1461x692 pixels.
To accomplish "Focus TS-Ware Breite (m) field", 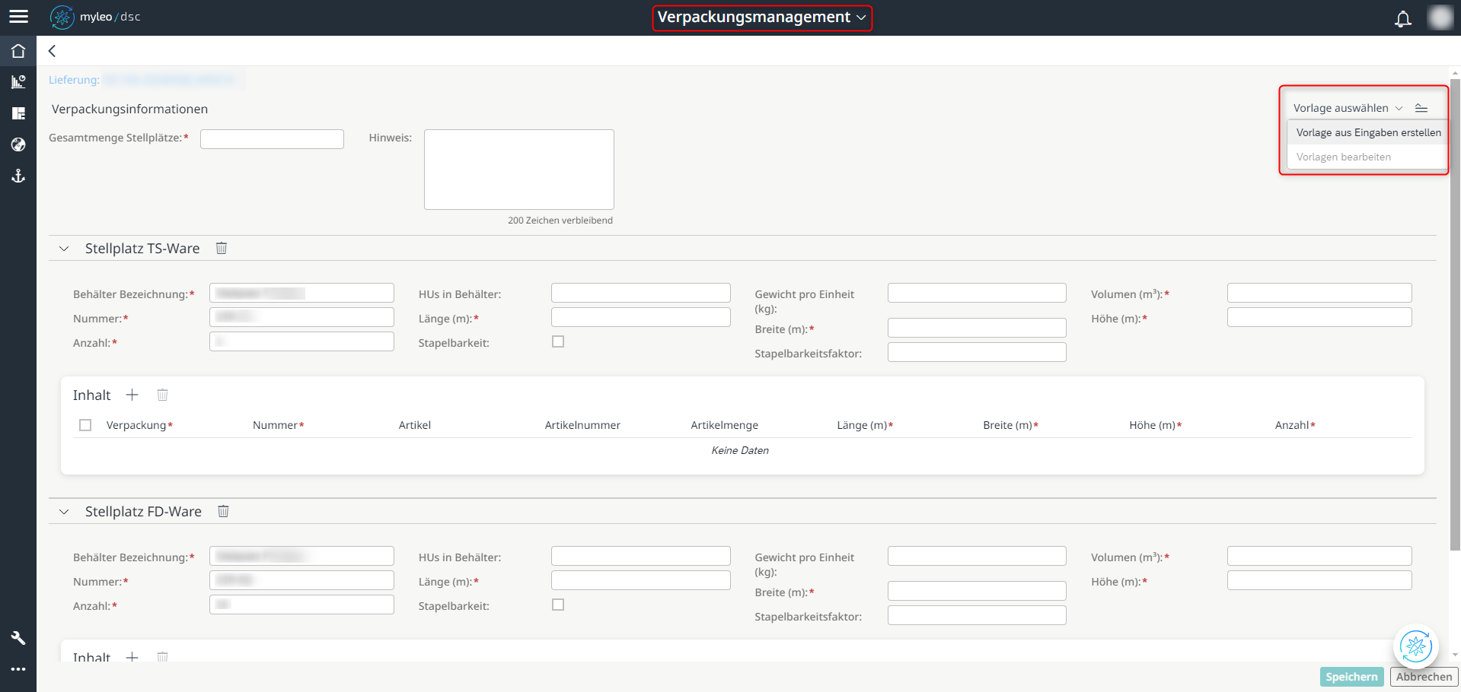I will click(x=977, y=328).
